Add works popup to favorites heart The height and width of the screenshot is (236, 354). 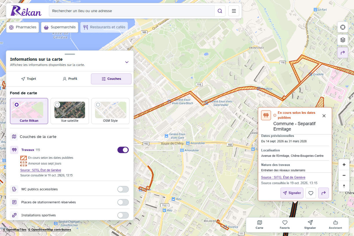[311, 193]
